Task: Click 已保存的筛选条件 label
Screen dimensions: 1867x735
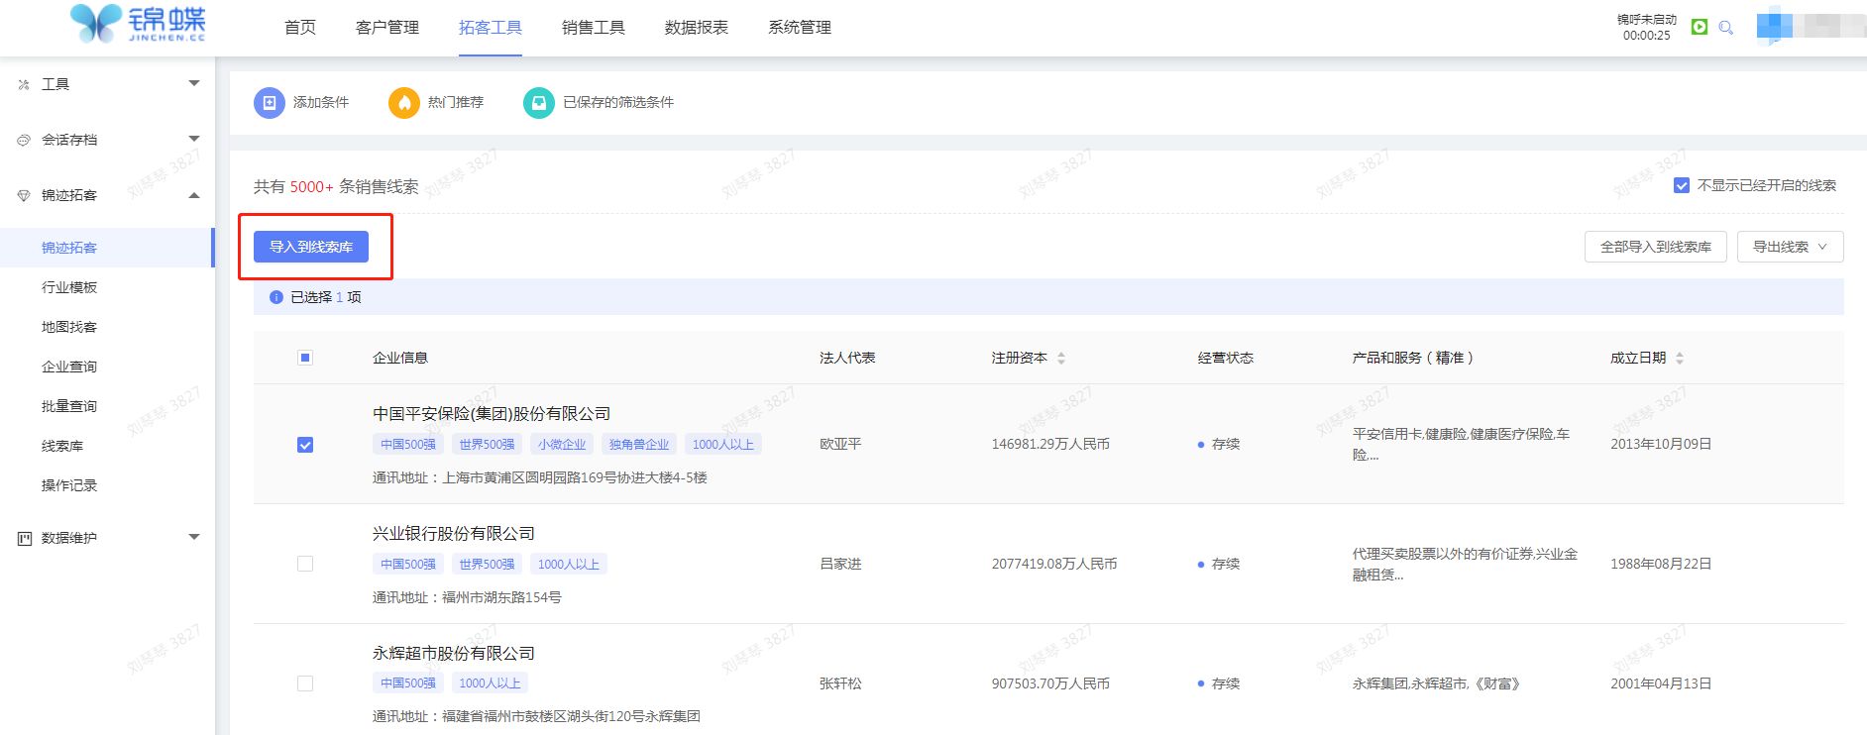Action: click(x=618, y=103)
